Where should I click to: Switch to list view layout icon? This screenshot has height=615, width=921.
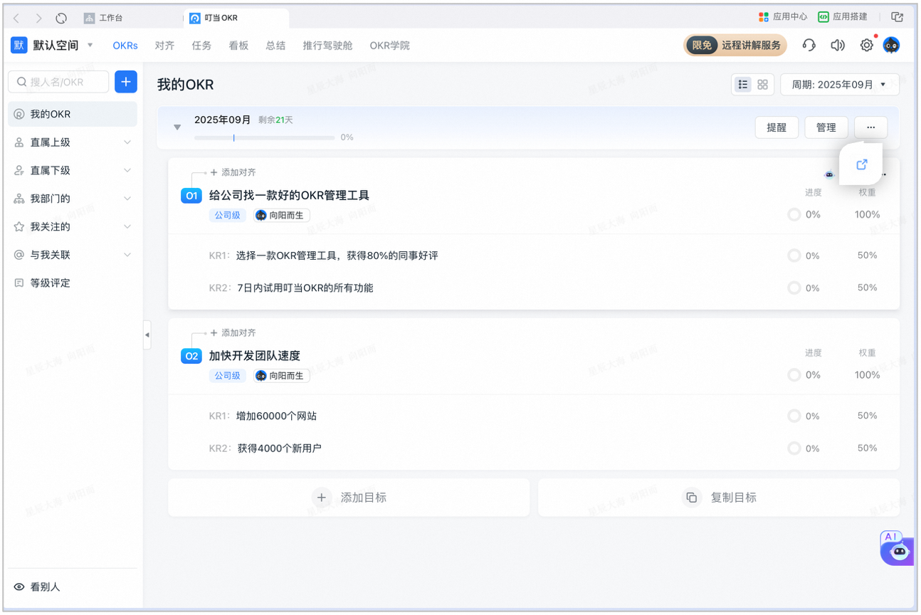tap(743, 85)
